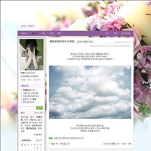Open the 블로그 tab in purple menu

(x=35, y=33)
